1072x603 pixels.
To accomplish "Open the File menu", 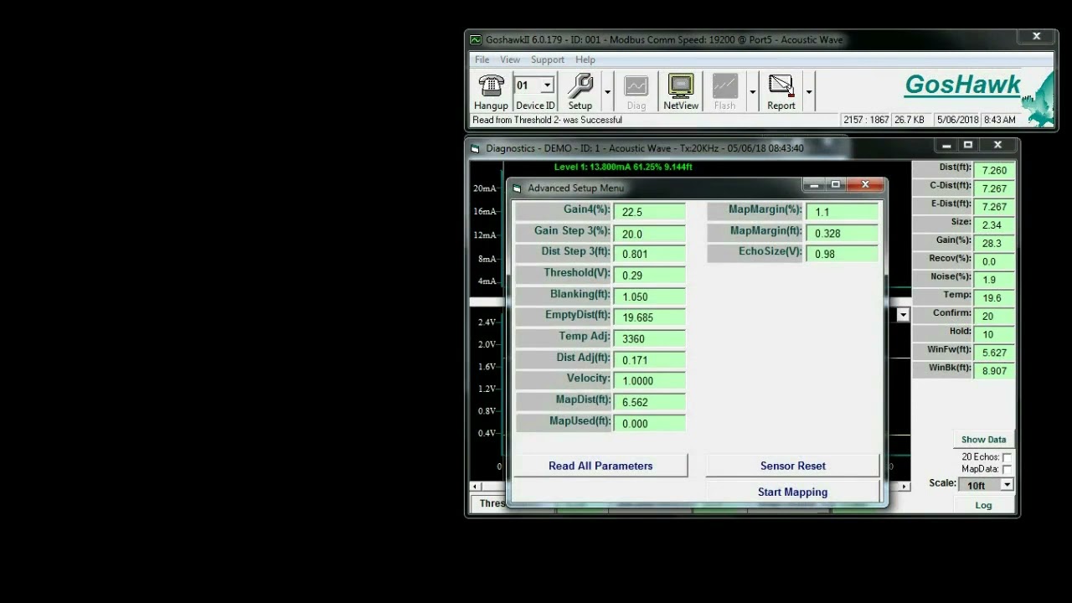I will 482,59.
